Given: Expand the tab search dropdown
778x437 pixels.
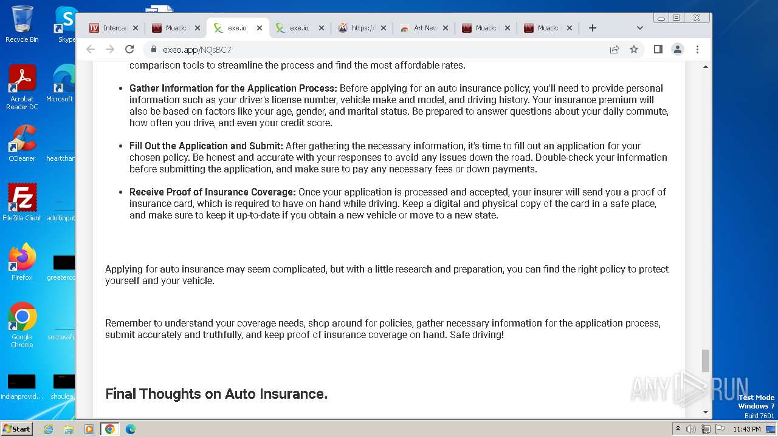Looking at the screenshot, I should (x=639, y=28).
